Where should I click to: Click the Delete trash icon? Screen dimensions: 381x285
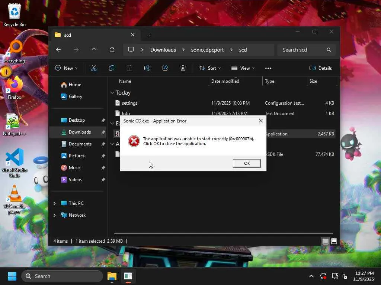tap(183, 68)
